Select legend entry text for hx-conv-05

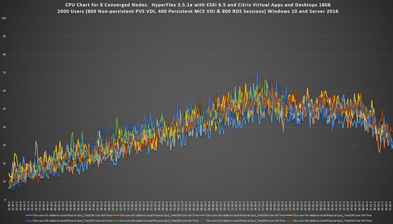(x=72, y=221)
